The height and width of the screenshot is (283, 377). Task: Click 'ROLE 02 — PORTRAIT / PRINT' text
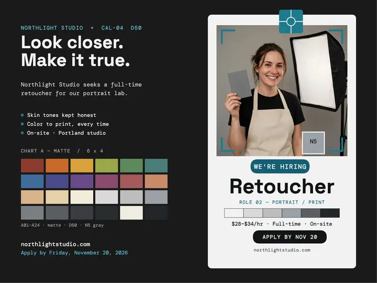tap(282, 202)
